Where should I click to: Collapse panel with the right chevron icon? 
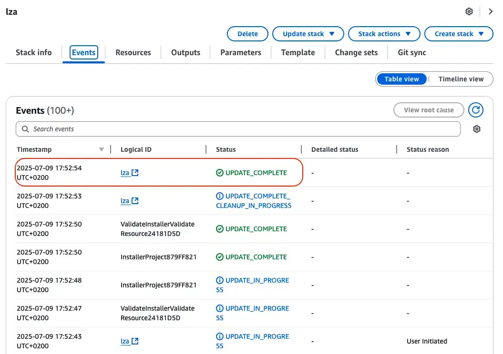point(490,11)
